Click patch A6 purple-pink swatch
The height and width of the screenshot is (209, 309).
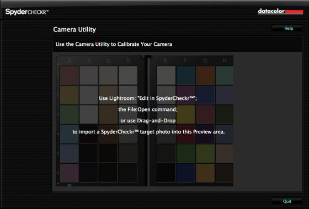[69, 173]
